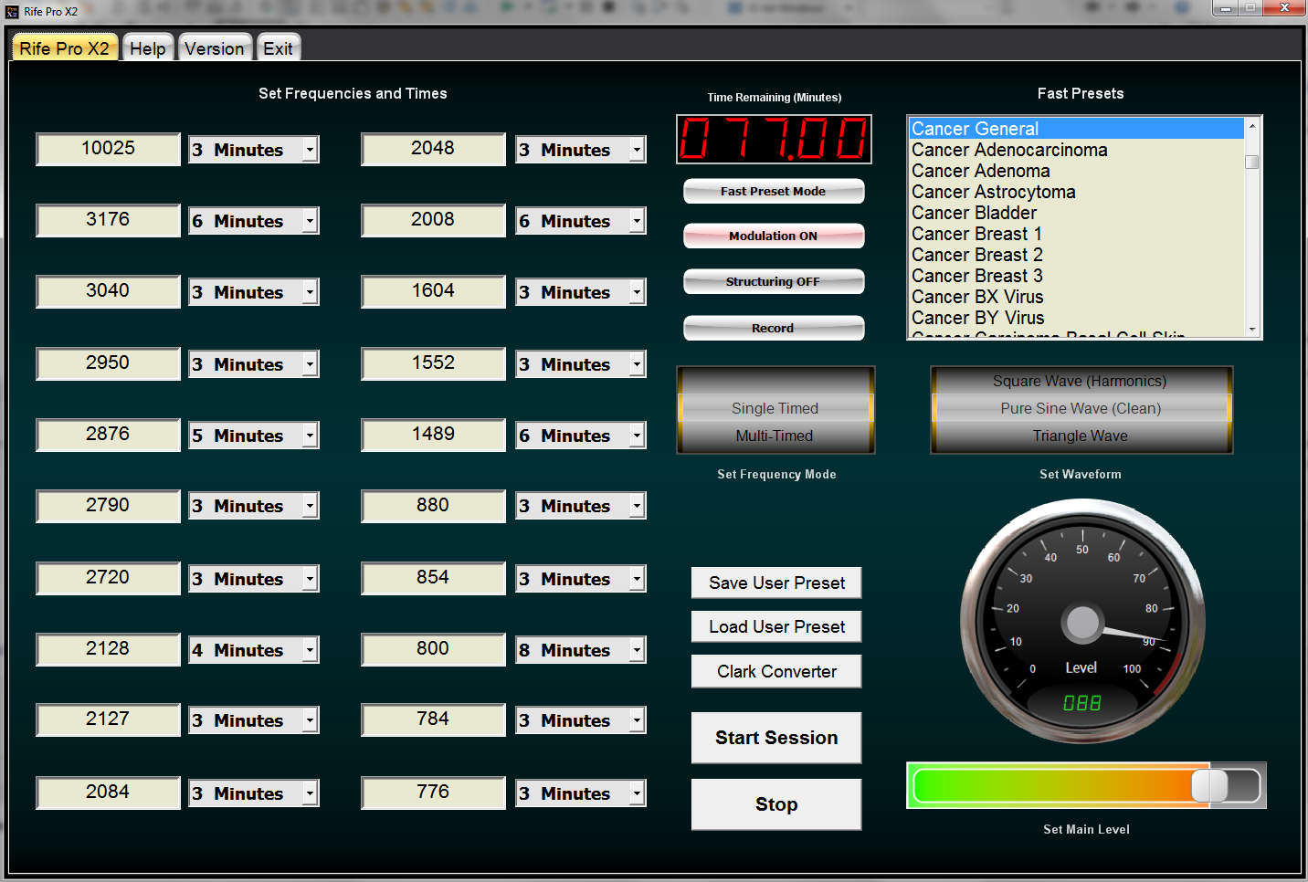Image resolution: width=1308 pixels, height=882 pixels.
Task: Click the frequency field containing 2048
Action: (433, 149)
